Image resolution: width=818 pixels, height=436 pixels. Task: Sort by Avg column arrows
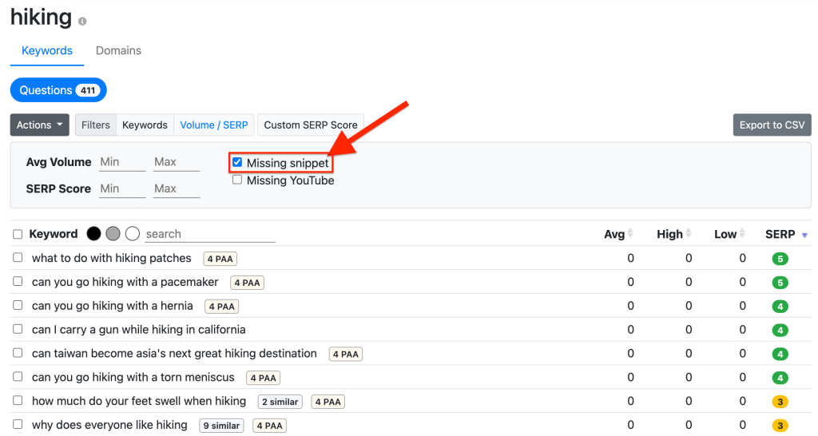pos(630,234)
